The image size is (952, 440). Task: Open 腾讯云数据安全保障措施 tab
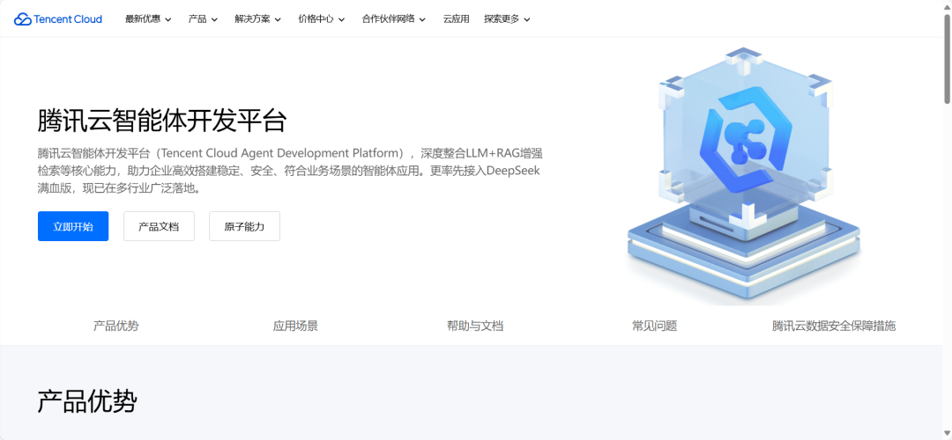(834, 326)
